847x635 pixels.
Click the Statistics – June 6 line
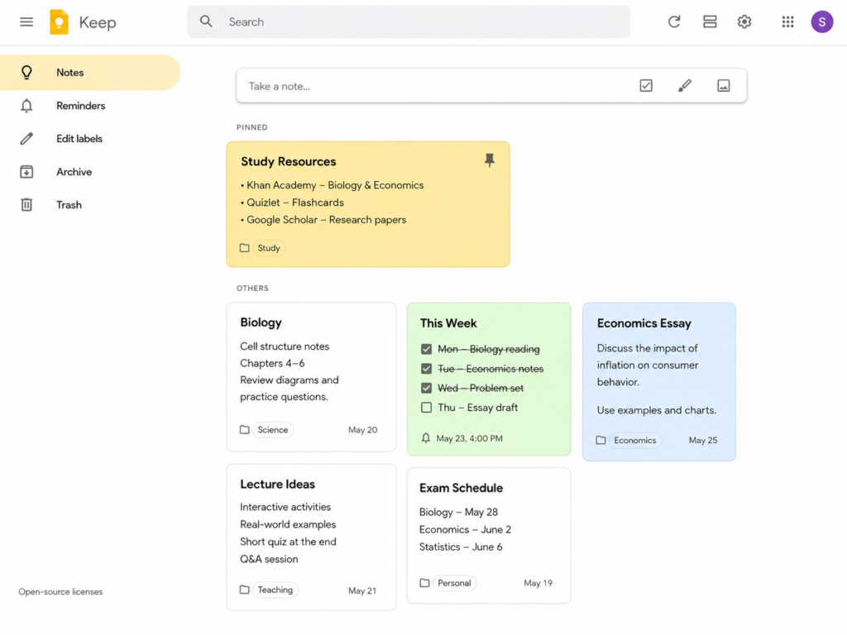point(461,547)
